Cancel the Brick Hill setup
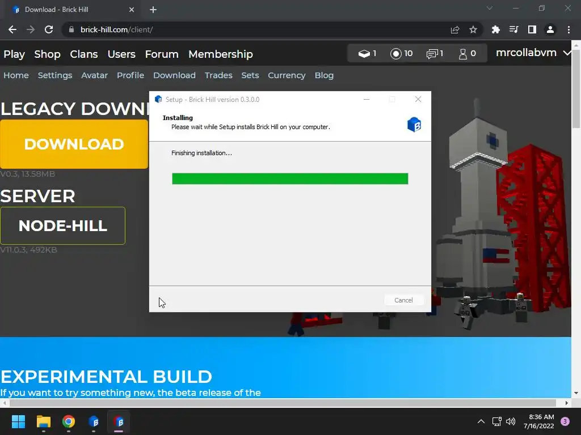Screen dimensions: 581x435 coord(403,300)
